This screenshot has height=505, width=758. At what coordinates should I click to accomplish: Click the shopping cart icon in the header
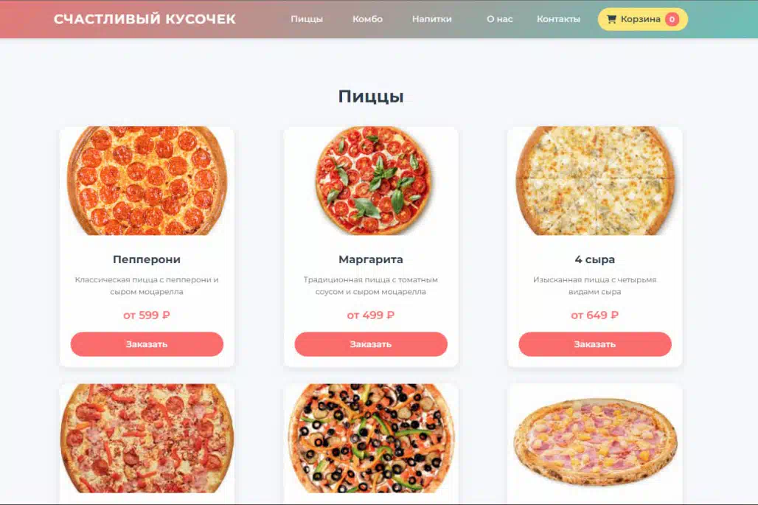click(x=611, y=19)
